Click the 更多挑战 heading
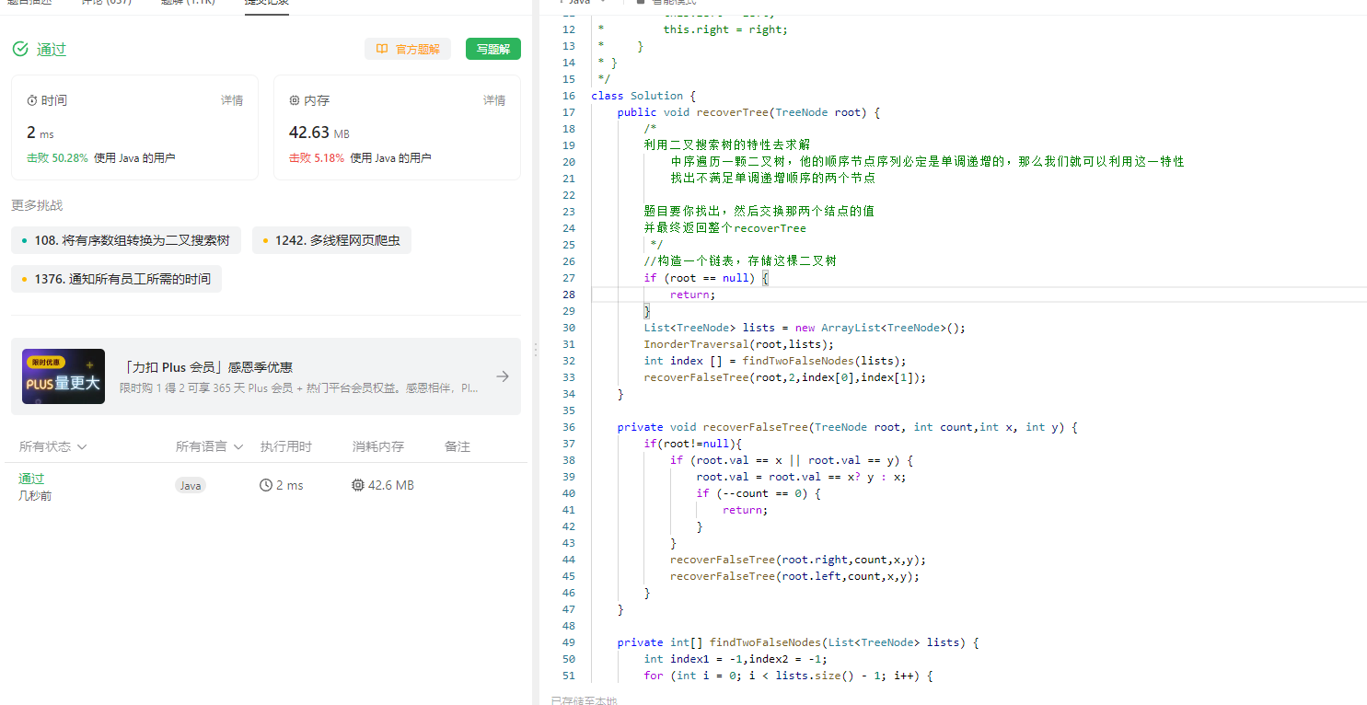1367x705 pixels. 37,205
